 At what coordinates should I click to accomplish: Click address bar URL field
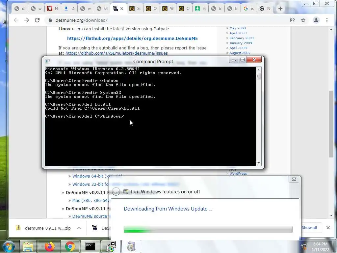168,20
